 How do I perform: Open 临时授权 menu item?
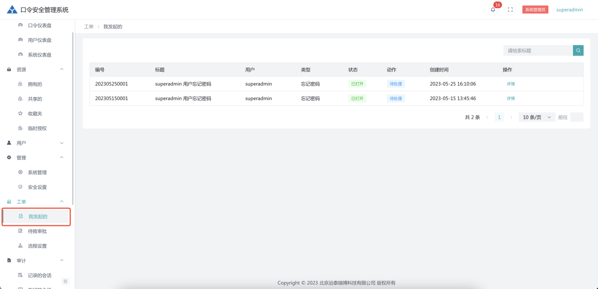point(37,128)
